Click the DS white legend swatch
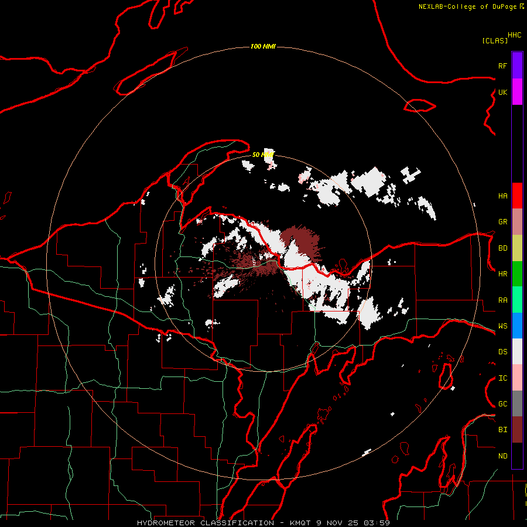The width and height of the screenshot is (527, 527). click(517, 351)
